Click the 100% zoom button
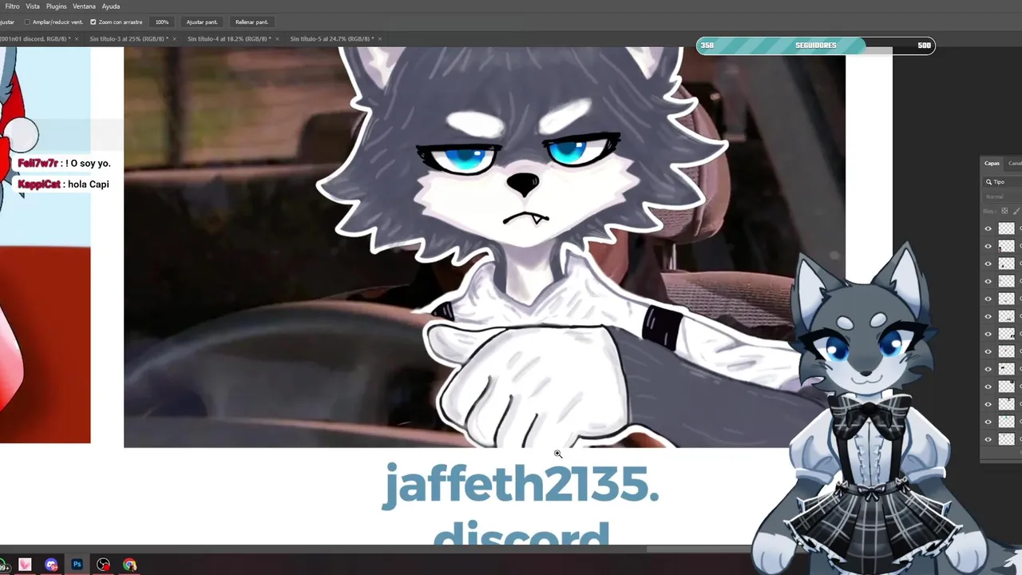The width and height of the screenshot is (1022, 575). [x=162, y=22]
